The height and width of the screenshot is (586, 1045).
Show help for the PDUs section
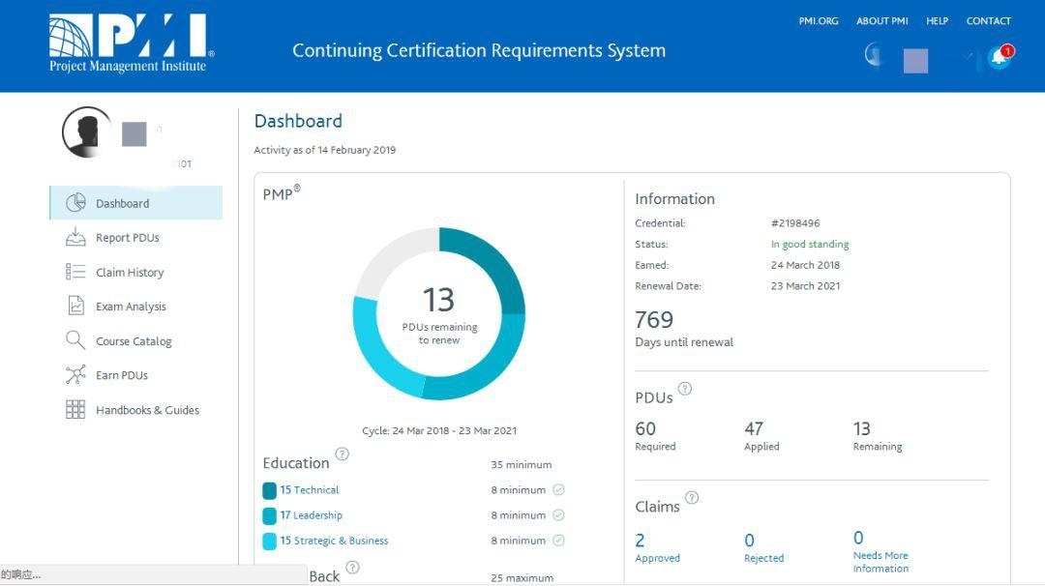685,389
